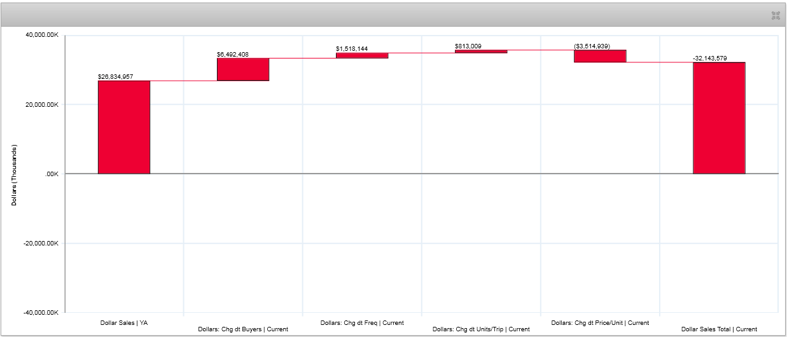Screen dimensions: 787x337
Task: Select the Chg dt Units/Trip bar segment
Action: click(x=481, y=52)
